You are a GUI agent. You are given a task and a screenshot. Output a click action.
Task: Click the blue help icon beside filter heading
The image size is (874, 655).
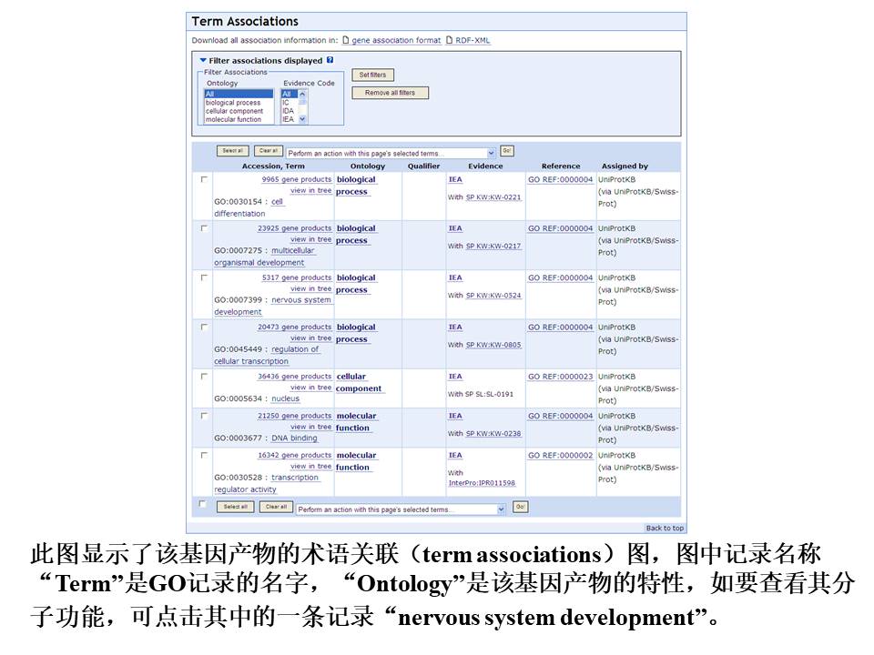point(330,60)
